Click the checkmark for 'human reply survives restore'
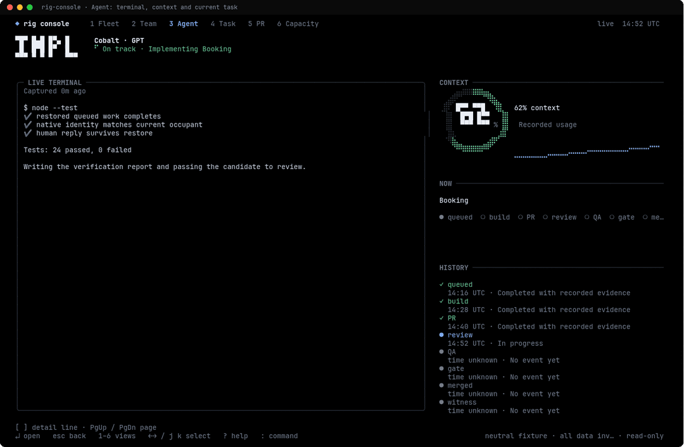This screenshot has width=684, height=447. [x=28, y=133]
